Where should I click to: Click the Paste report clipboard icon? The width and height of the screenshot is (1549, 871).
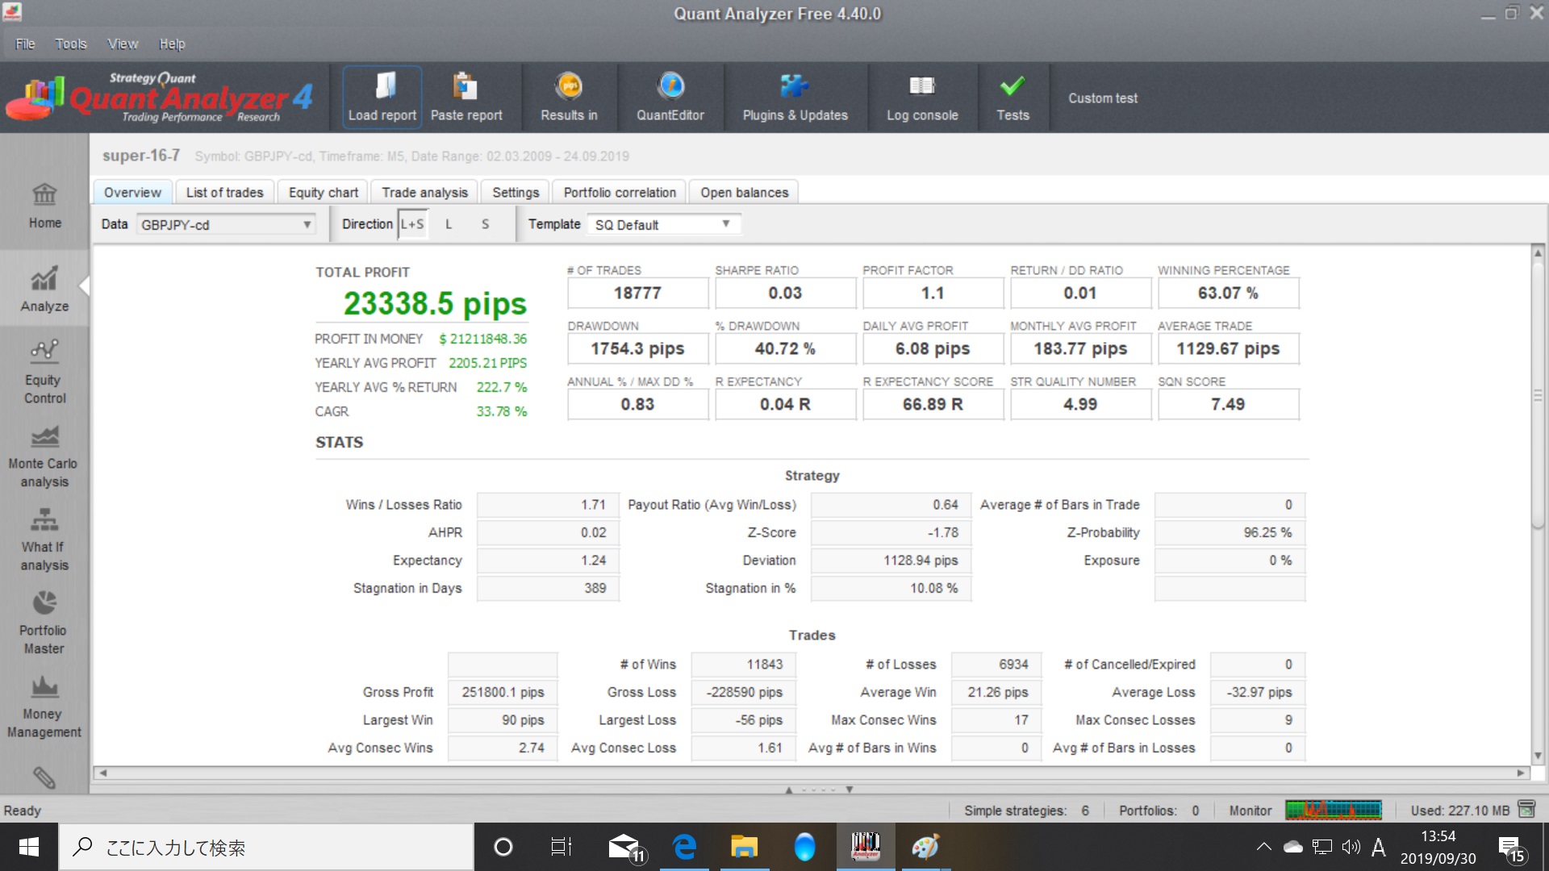click(x=465, y=87)
